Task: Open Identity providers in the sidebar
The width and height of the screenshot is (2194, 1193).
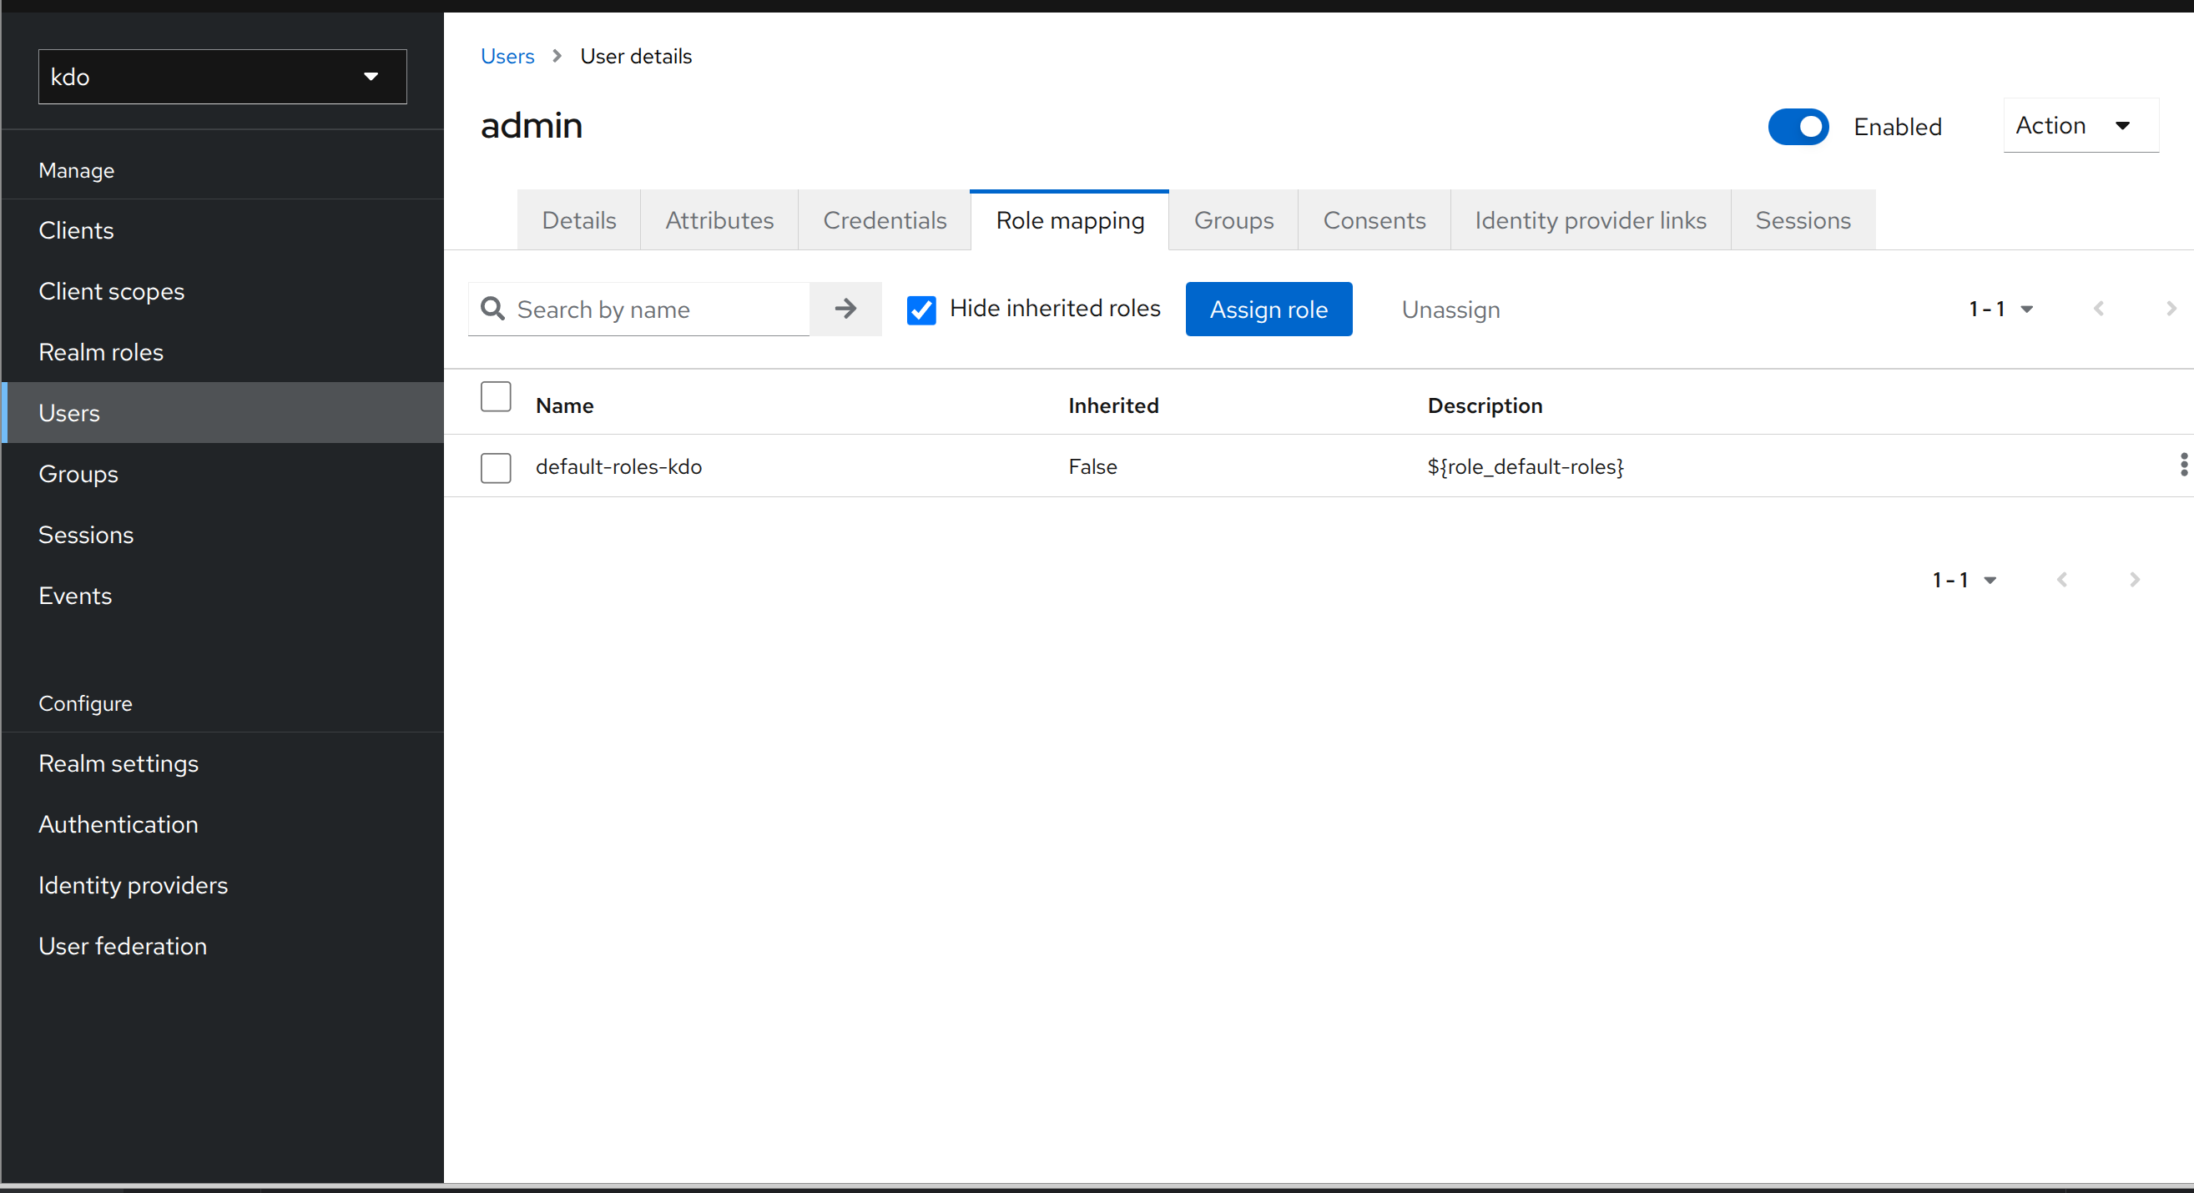Action: (x=223, y=885)
